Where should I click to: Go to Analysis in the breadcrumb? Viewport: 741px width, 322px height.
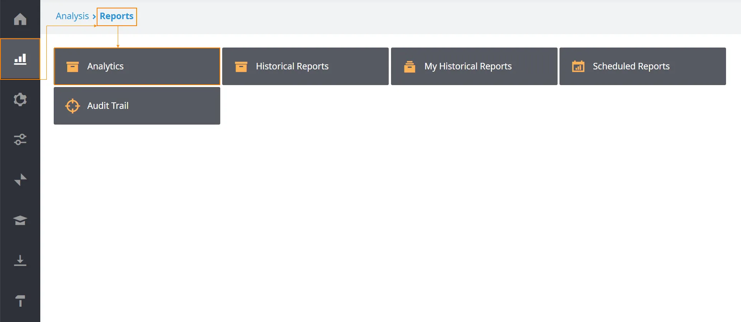click(x=72, y=16)
